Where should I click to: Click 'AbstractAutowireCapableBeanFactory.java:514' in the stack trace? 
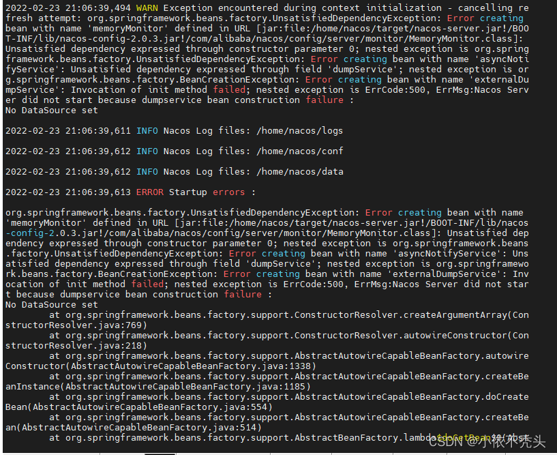coord(139,427)
